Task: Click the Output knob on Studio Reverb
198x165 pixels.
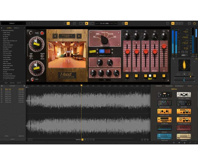Action: [36, 68]
